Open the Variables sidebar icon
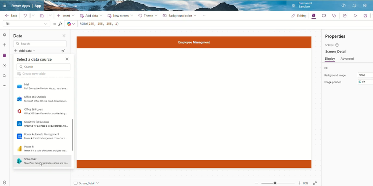This screenshot has height=186, width=373. point(4,66)
